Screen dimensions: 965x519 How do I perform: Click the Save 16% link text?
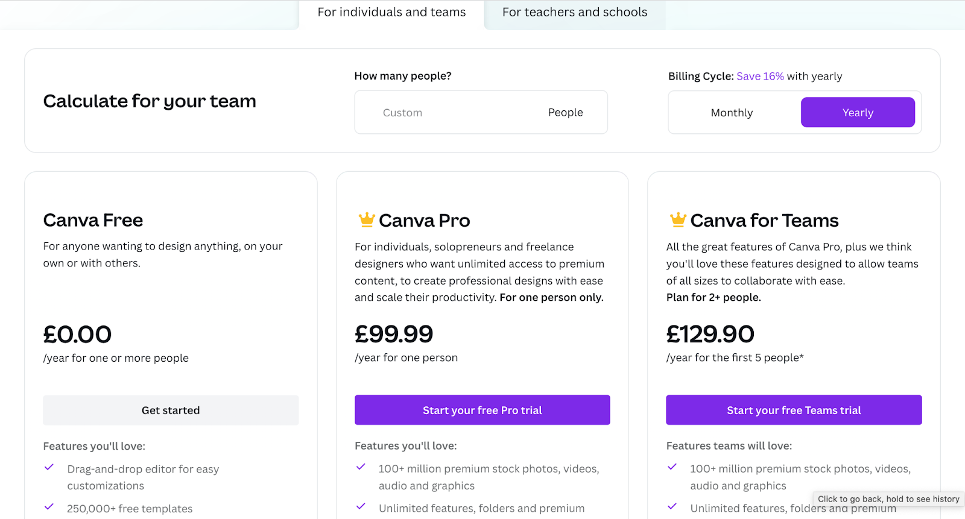[x=760, y=77]
